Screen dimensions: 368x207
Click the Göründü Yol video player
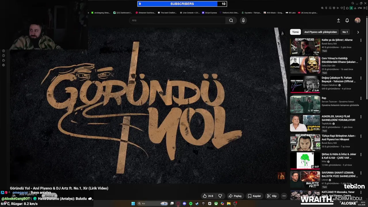(x=149, y=106)
